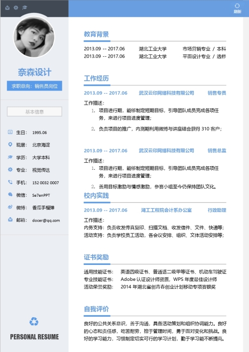The width and height of the screenshot is (249, 352).
Task: Click the Weibo value 香瓜手榴弹
Action: point(43,208)
